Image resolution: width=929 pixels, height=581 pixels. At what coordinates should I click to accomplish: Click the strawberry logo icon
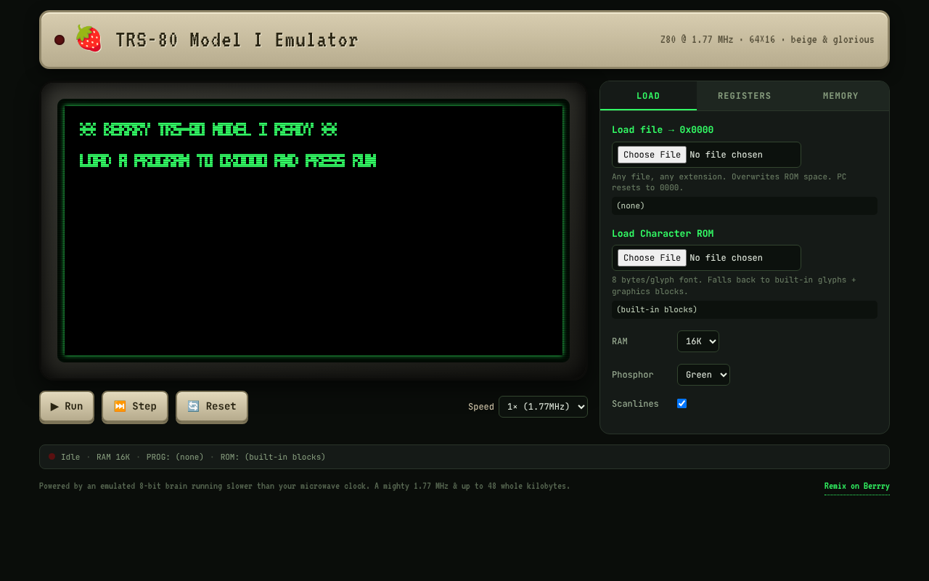(89, 39)
